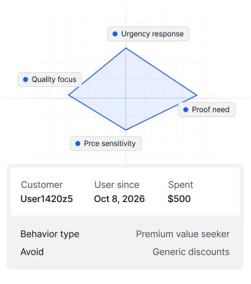Viewport: 251px width, 284px height.
Task: Select the Urgency response label chip
Action: [148, 34]
